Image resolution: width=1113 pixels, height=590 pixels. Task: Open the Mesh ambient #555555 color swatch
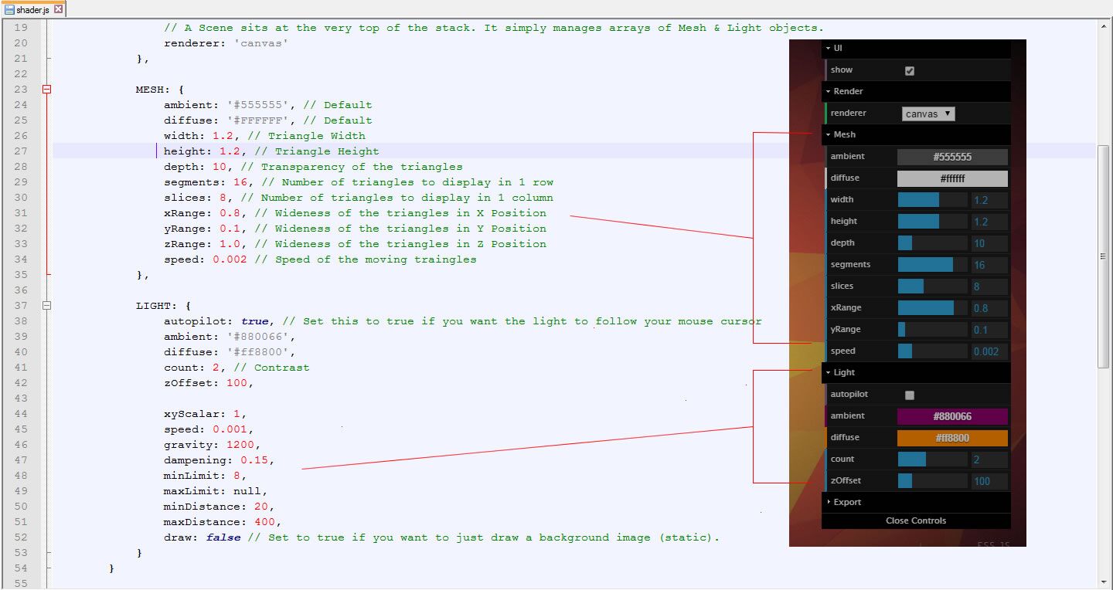(x=952, y=157)
